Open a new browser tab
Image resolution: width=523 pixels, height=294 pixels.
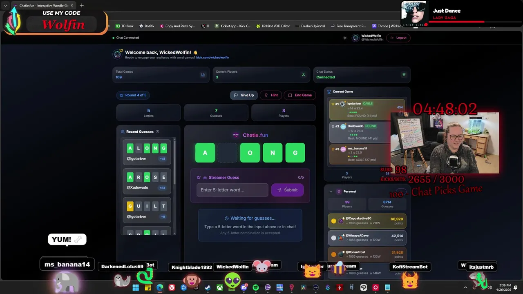[82, 6]
